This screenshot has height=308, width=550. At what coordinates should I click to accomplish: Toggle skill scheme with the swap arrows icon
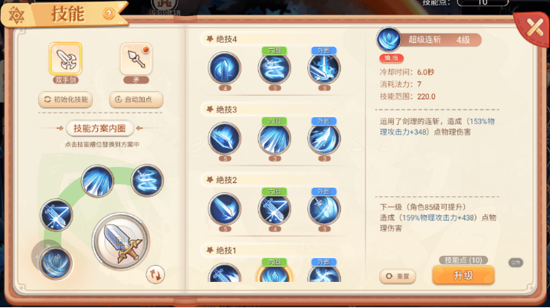(x=155, y=275)
